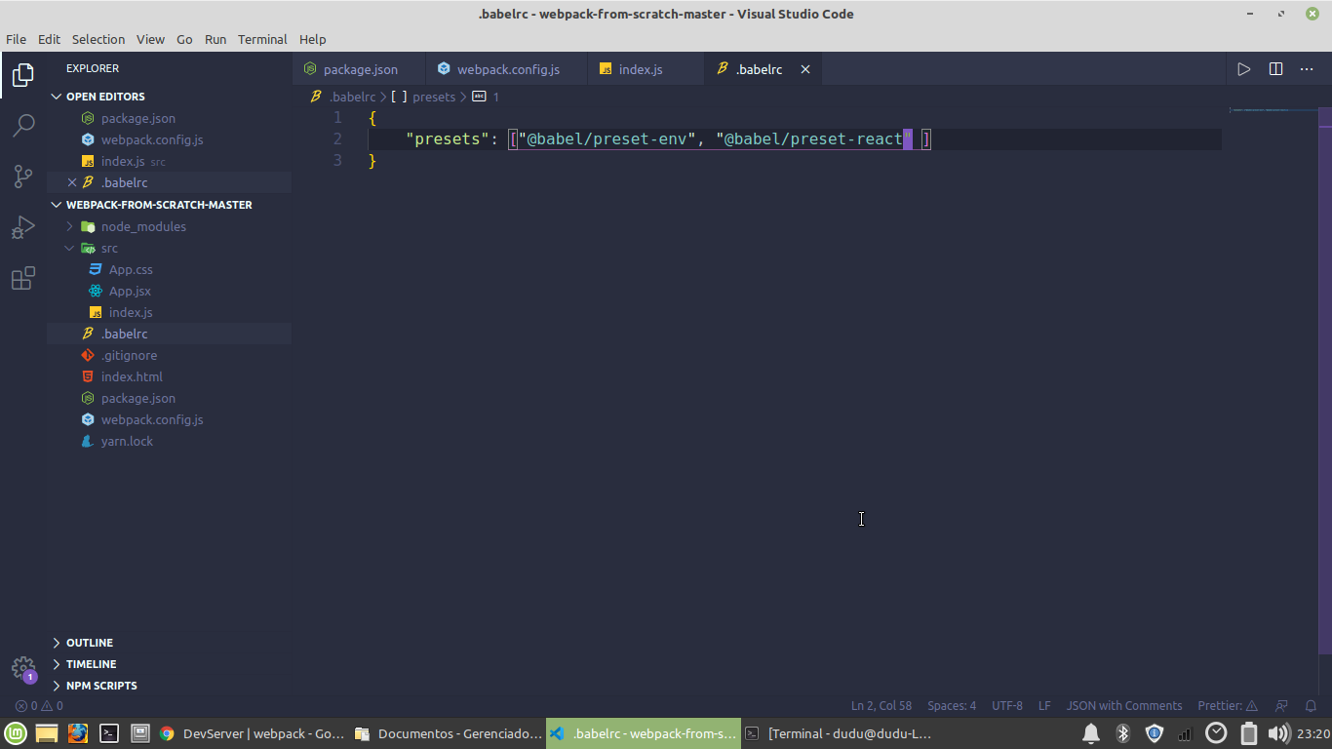This screenshot has width=1332, height=749.
Task: Launch Firefox from the taskbar
Action: 78,733
